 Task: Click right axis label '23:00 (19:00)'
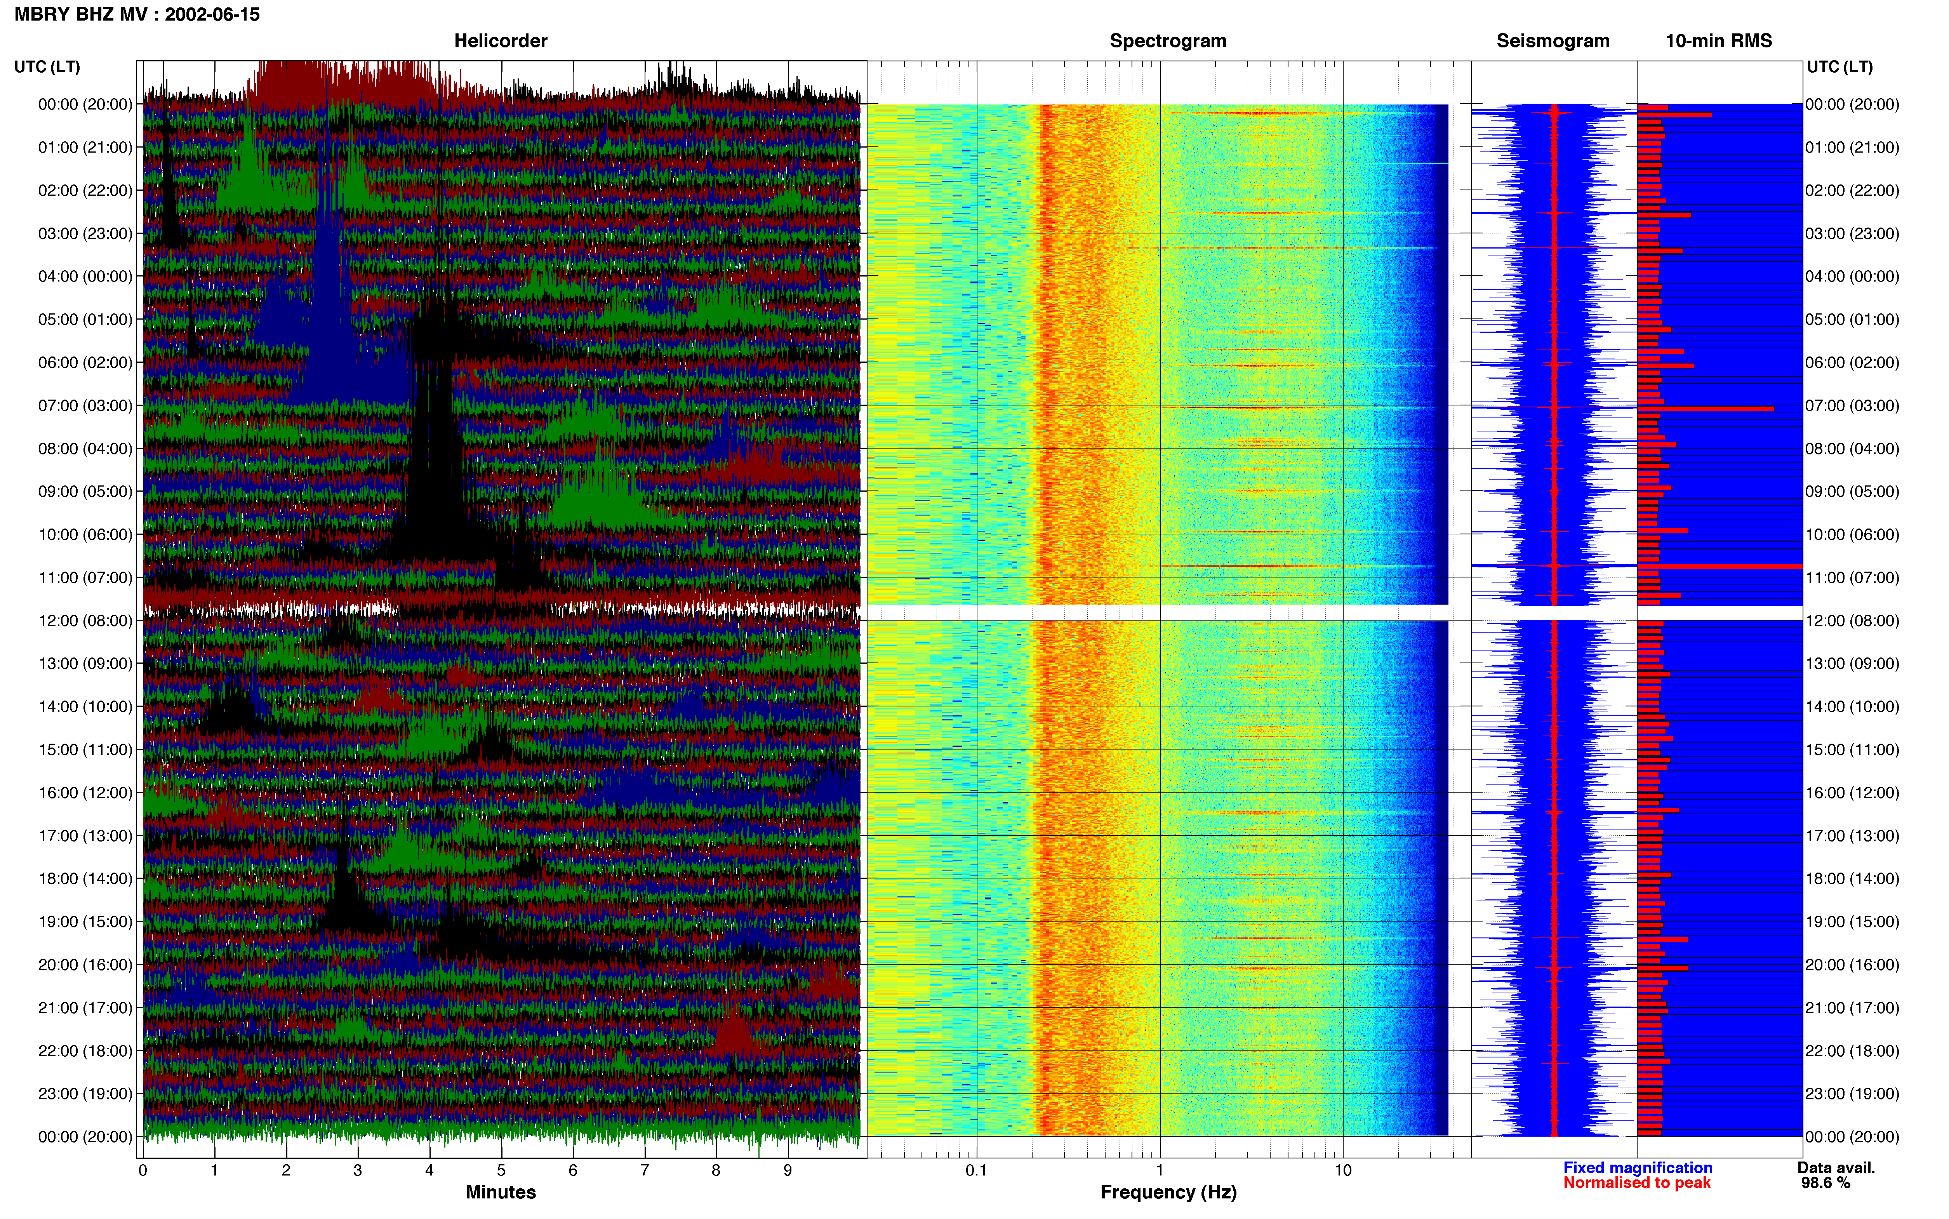coord(1852,1093)
